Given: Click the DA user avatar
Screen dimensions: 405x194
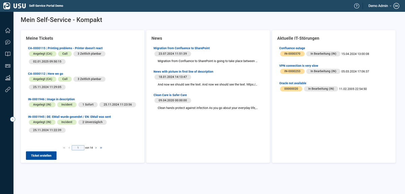Looking at the screenshot, I should (x=396, y=6).
